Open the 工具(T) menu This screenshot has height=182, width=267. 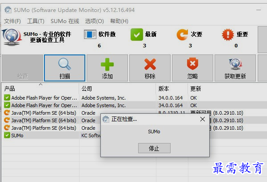pyautogui.click(x=36, y=21)
